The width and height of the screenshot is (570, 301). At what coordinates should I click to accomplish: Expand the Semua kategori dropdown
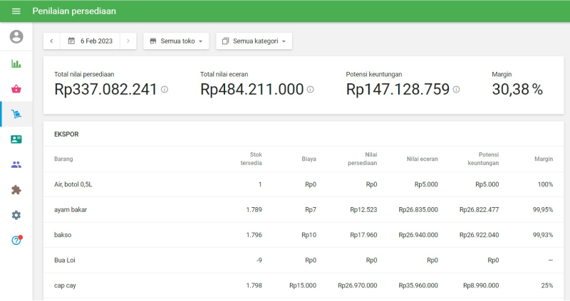[x=254, y=41]
